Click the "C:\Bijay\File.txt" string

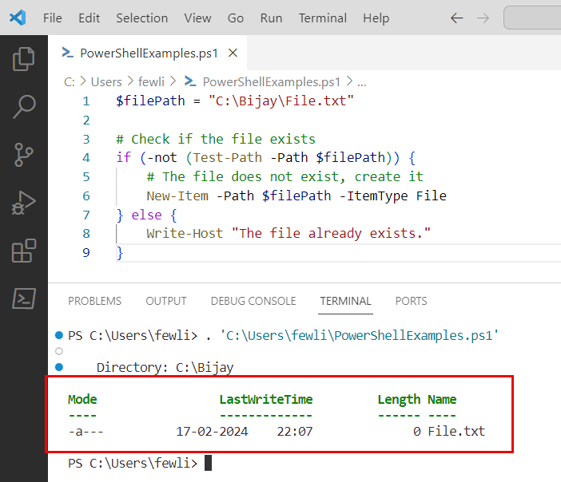[x=281, y=101]
